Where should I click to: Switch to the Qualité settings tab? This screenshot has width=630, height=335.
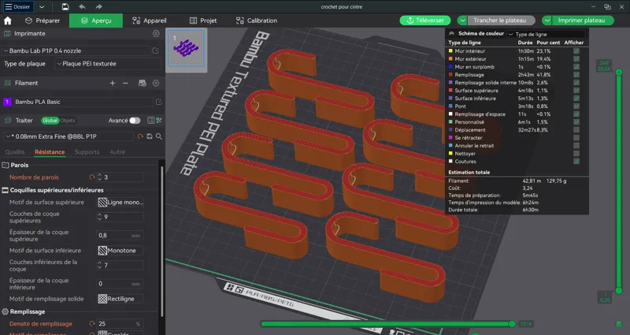click(x=15, y=152)
